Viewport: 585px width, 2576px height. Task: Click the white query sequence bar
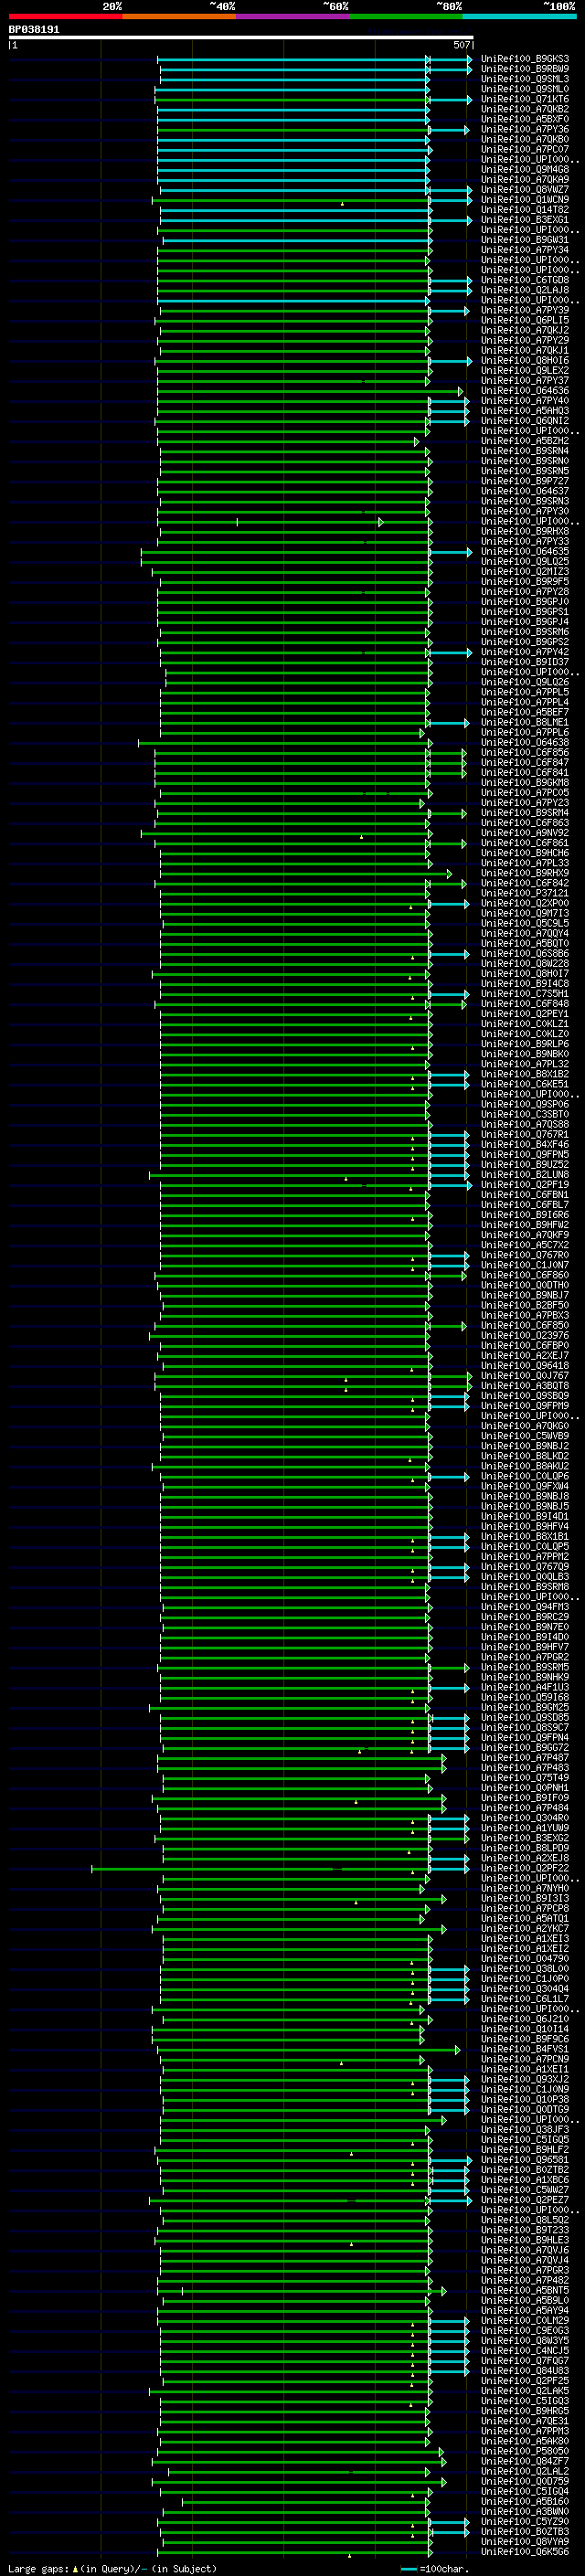click(x=241, y=37)
